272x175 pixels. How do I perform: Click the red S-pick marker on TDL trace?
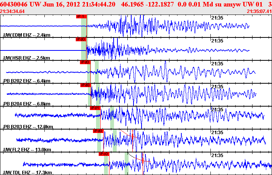click(x=143, y=160)
